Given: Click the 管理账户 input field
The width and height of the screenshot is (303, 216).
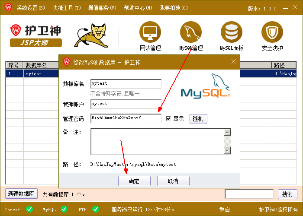Looking at the screenshot, I should point(126,104).
